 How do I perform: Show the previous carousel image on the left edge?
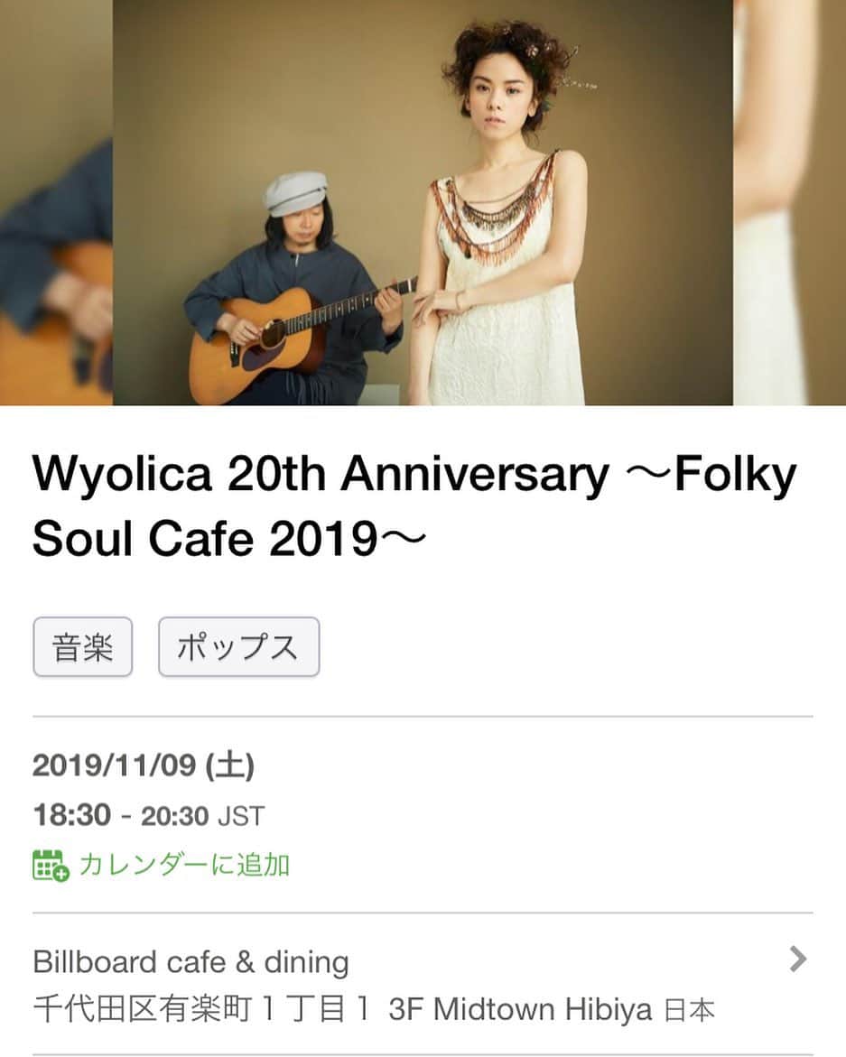coord(56,202)
